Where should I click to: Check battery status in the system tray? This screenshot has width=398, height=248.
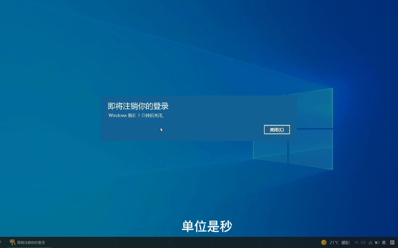[x=377, y=243]
